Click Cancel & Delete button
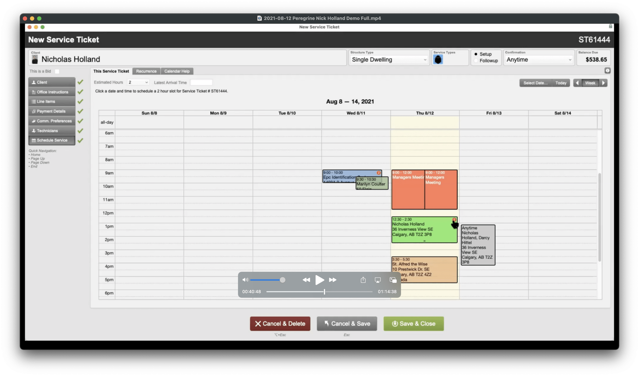 point(280,323)
